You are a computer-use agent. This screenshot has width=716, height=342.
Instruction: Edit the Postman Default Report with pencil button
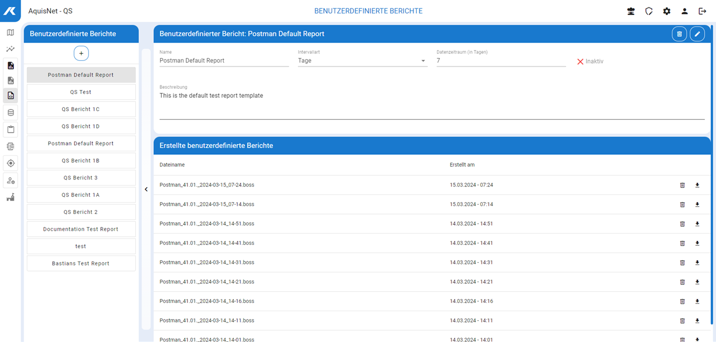coord(697,34)
